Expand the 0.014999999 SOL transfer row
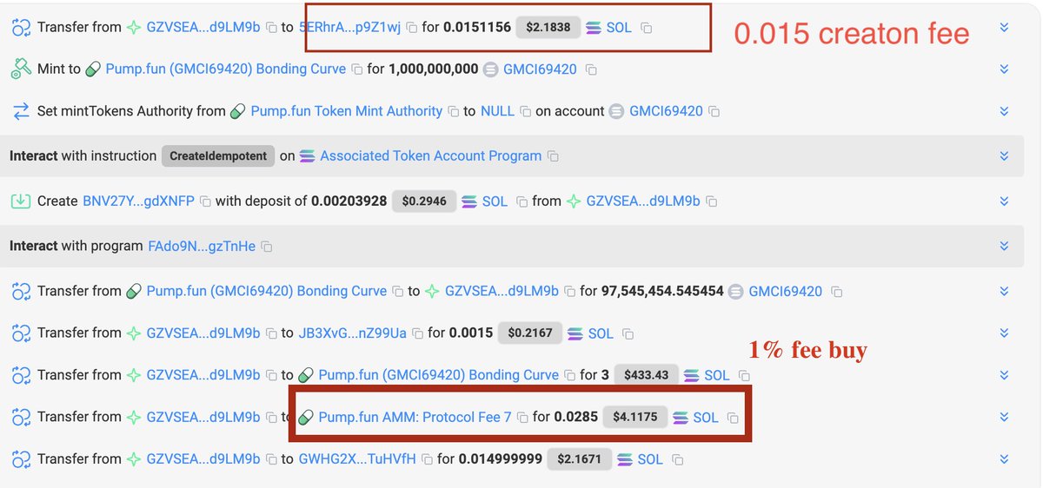The image size is (1043, 488). point(1004,459)
